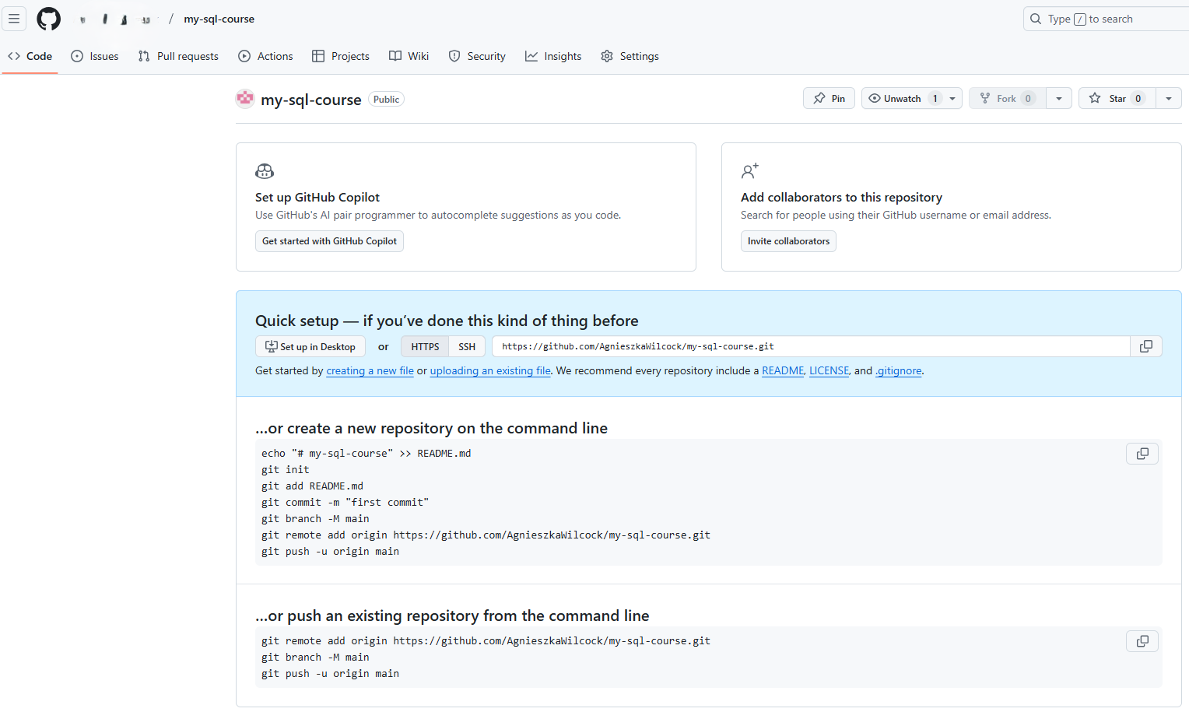The width and height of the screenshot is (1189, 719).
Task: Expand the Unwatch notifications dropdown arrow
Action: point(952,98)
